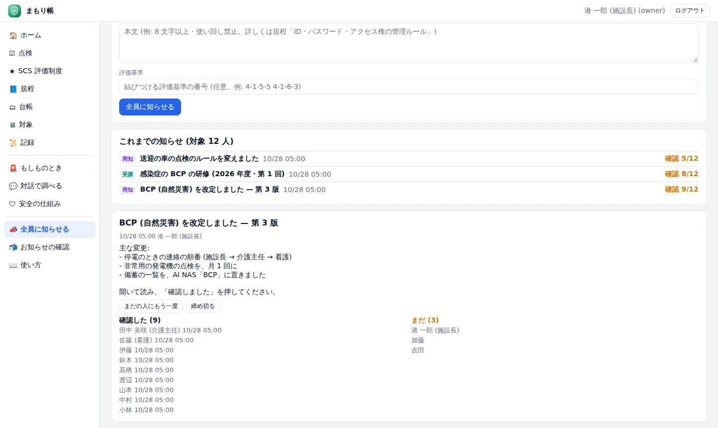
Task: Open the ホーム page from sidebar
Action: 49,35
